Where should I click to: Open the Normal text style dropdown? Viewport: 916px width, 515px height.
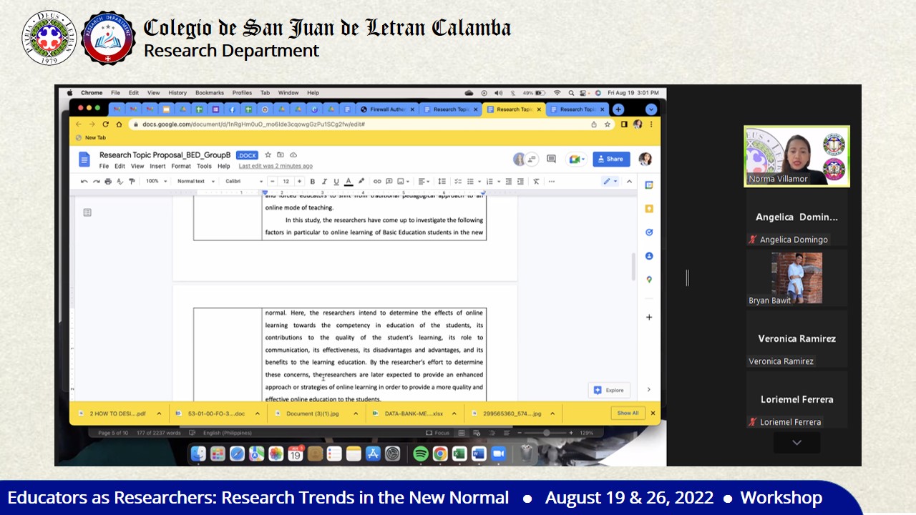point(196,182)
